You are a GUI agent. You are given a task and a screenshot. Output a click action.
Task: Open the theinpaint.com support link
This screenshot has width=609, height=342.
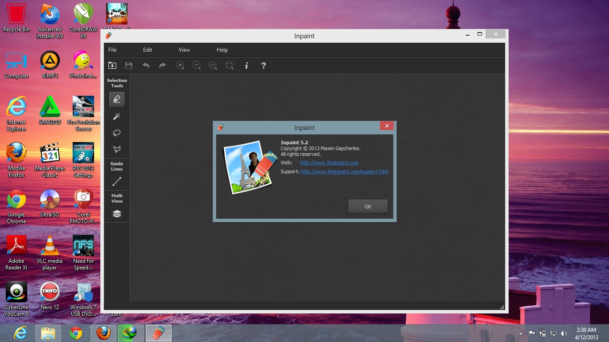click(x=344, y=171)
